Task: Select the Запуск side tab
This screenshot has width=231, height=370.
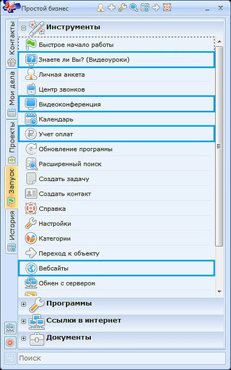Action: (x=11, y=187)
